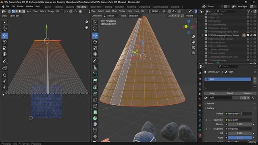Select the Scale tool in UV editor toolbar
The image size is (258, 145).
4,48
